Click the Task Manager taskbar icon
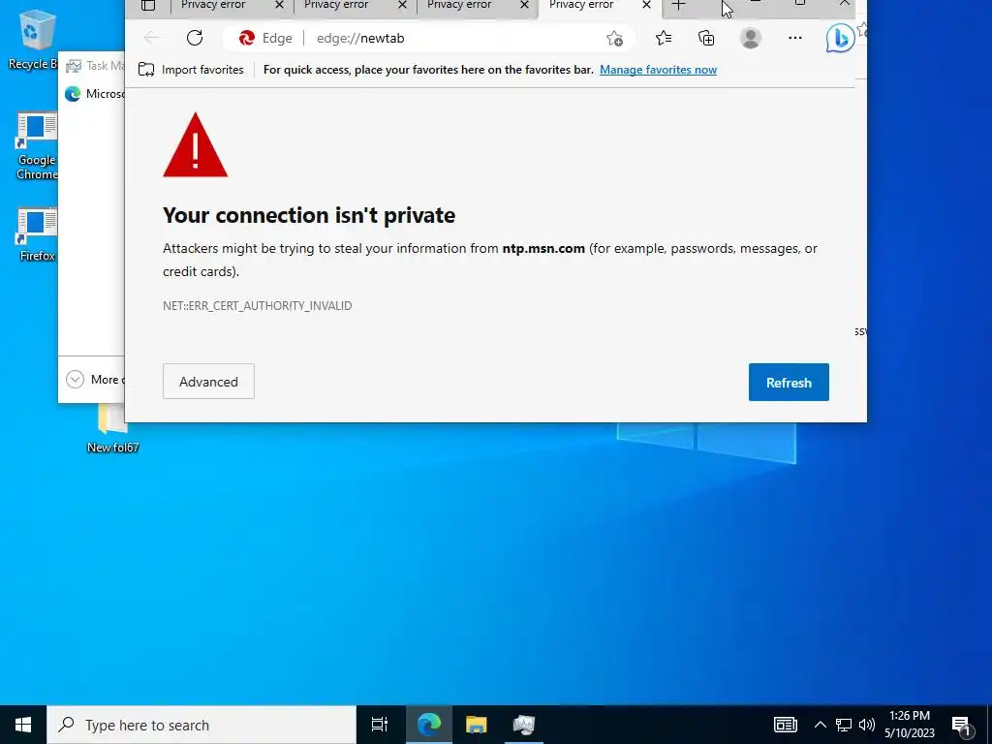 (524, 725)
